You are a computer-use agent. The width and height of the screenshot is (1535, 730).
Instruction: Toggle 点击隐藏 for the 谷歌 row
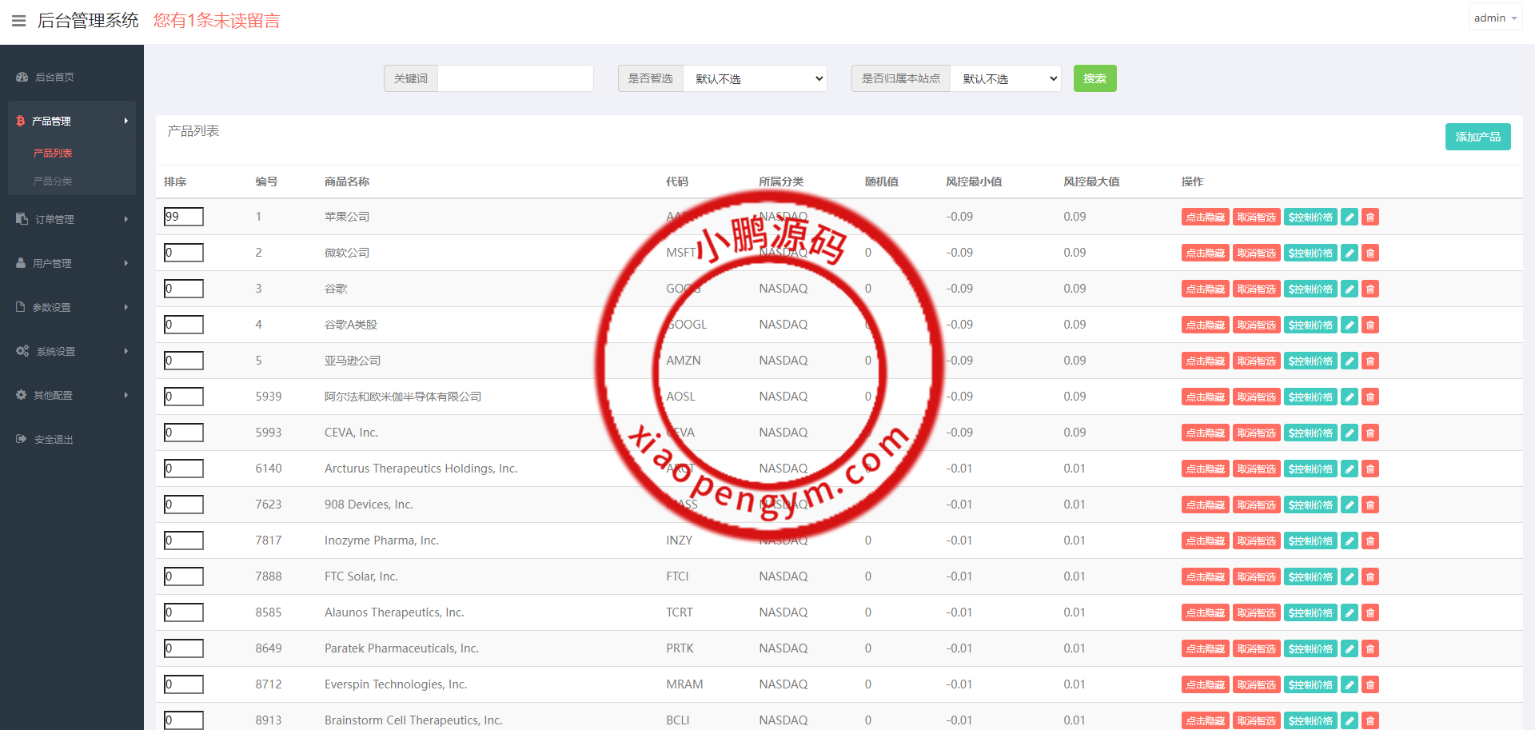coord(1205,289)
